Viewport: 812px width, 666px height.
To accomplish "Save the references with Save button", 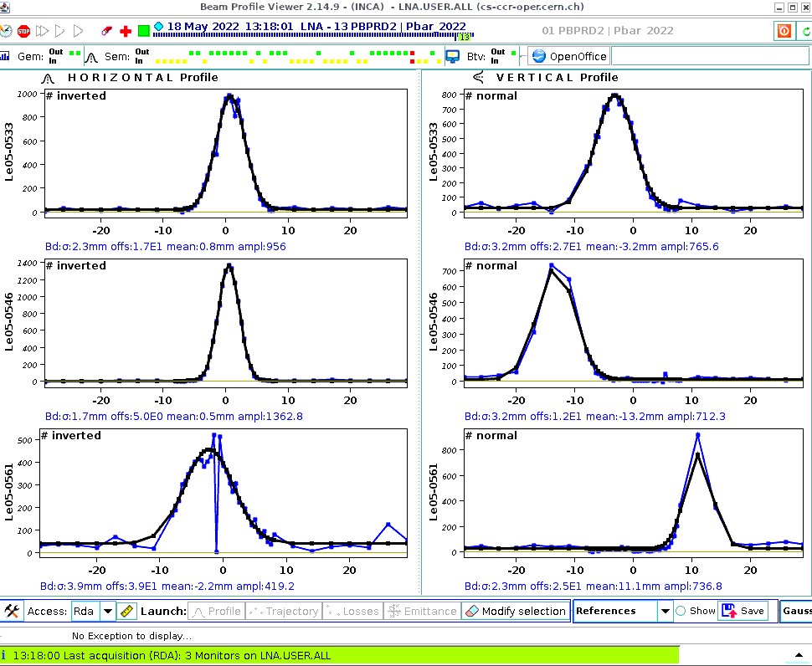I will point(743,611).
